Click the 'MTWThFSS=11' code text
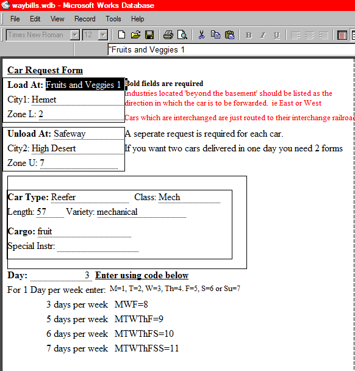355x371 pixels. tap(146, 348)
